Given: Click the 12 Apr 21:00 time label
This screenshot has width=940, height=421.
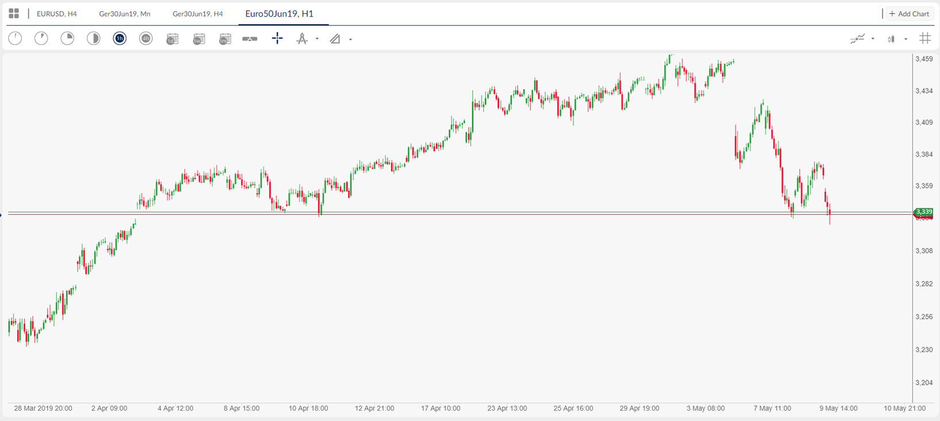Looking at the screenshot, I should (374, 408).
